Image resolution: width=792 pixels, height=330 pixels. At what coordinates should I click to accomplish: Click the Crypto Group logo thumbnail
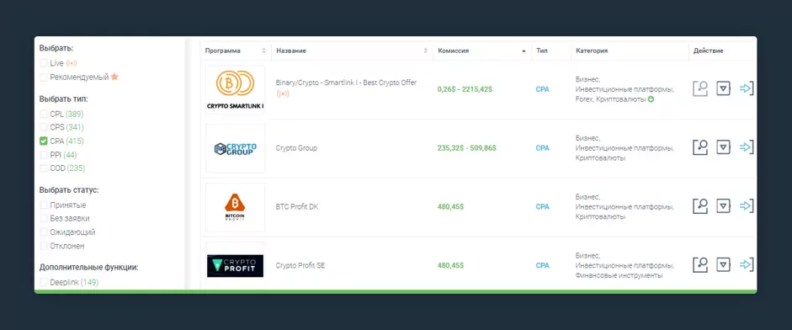236,148
